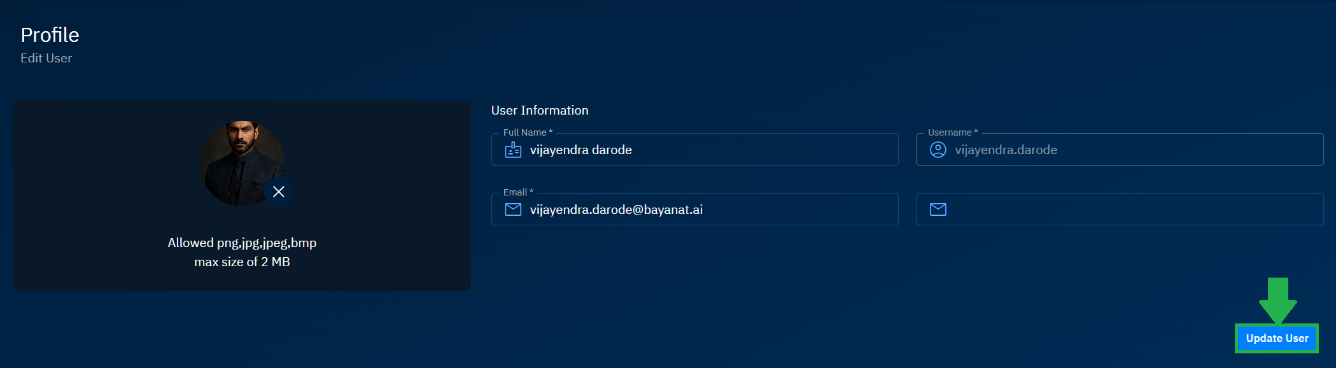Remove the profile photo with the X icon
This screenshot has height=368, width=1336.
coord(278,192)
